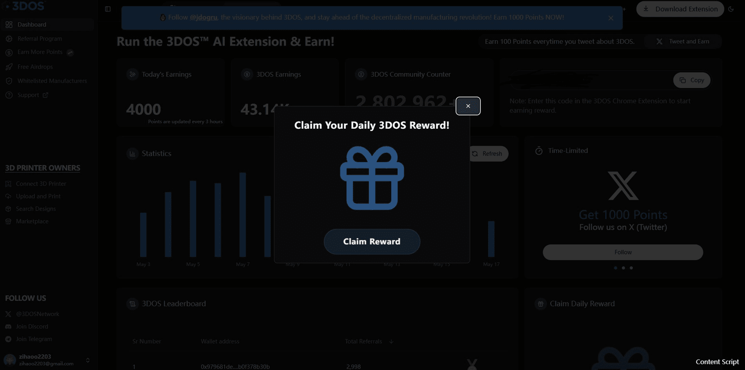
Task: Click the large X logo in Time-Limited card
Action: coord(623,185)
